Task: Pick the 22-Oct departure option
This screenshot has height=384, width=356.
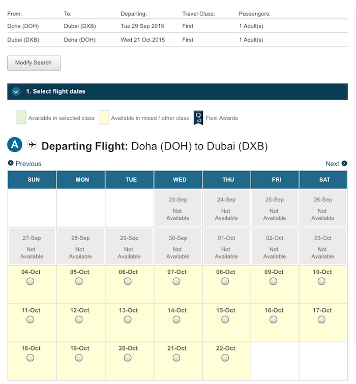Action: pos(225,358)
